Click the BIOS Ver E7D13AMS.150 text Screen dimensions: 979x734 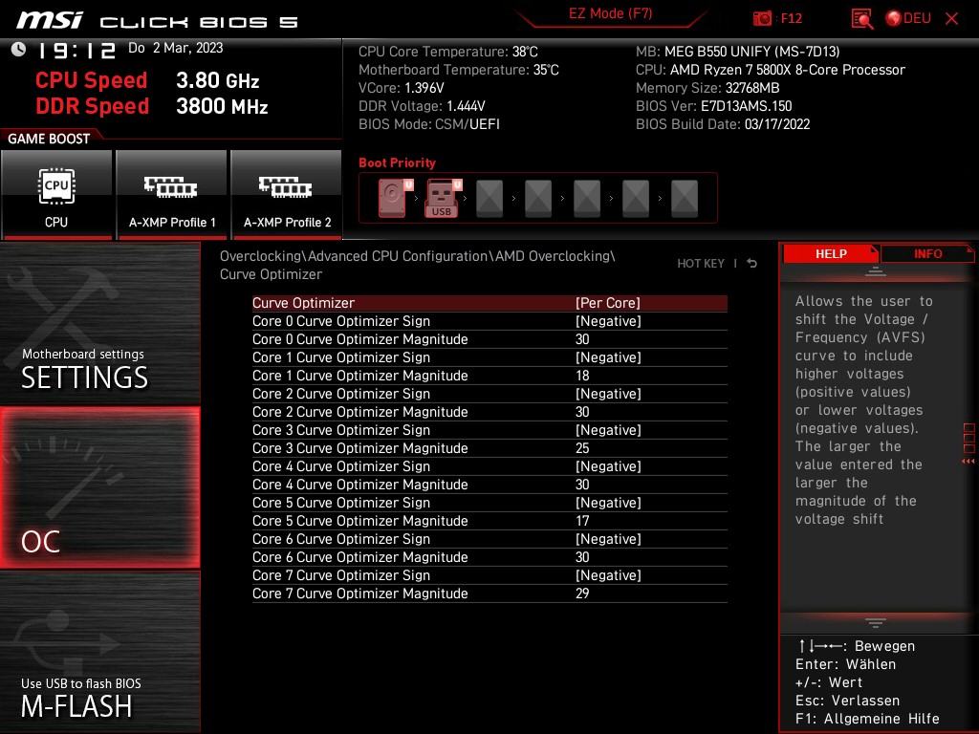pyautogui.click(x=713, y=106)
